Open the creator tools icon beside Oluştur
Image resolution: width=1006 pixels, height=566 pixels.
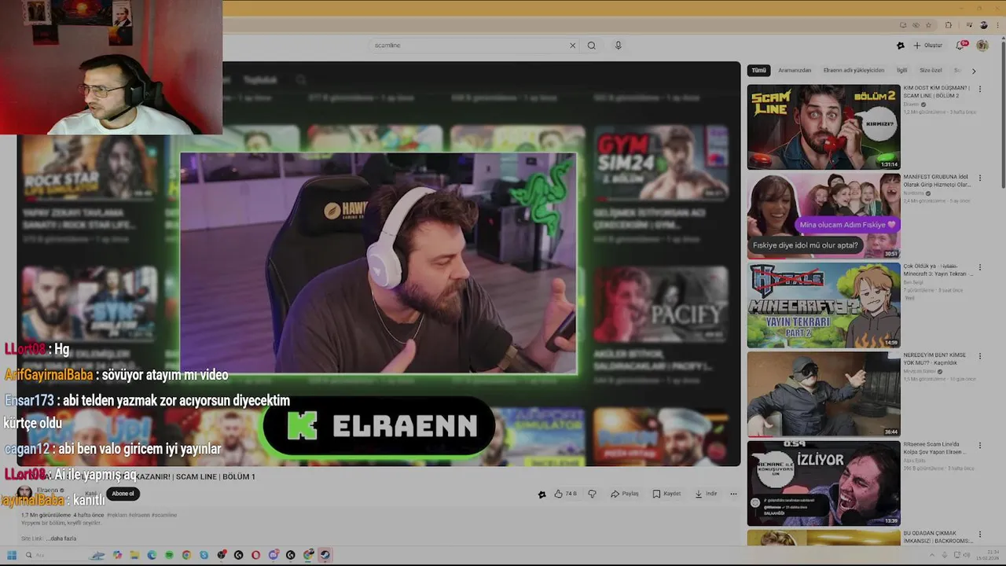(901, 46)
